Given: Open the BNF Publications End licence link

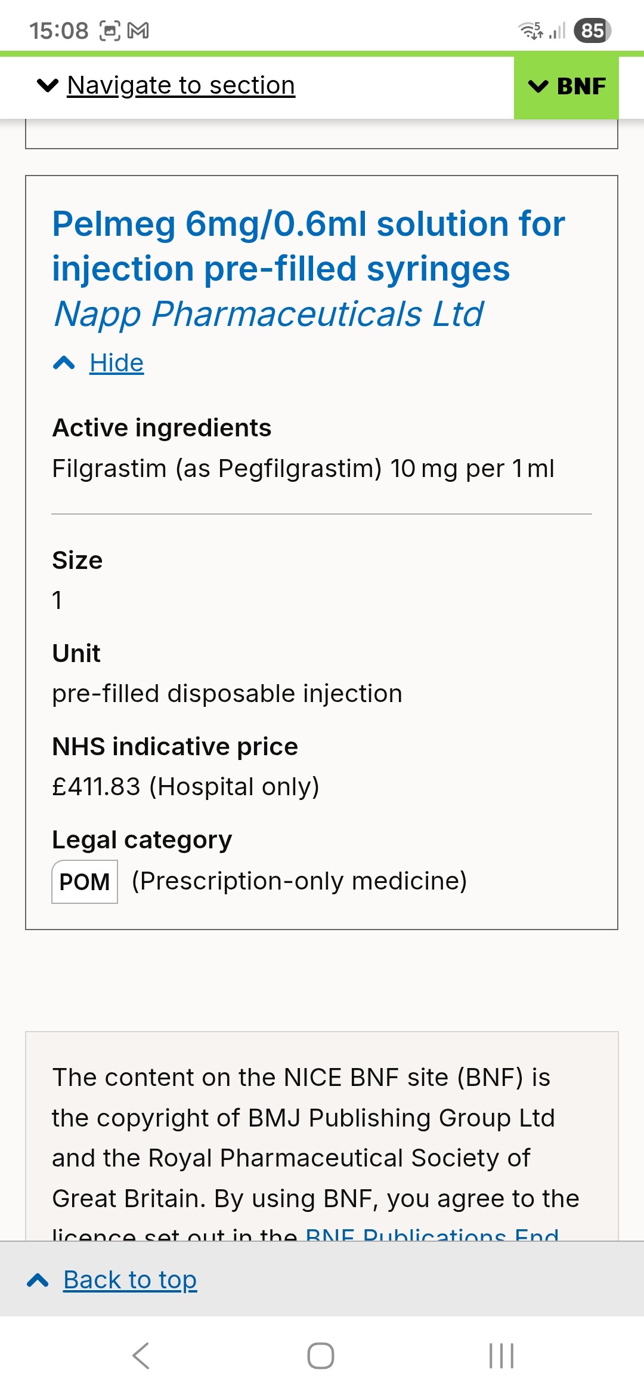Looking at the screenshot, I should click(432, 1233).
